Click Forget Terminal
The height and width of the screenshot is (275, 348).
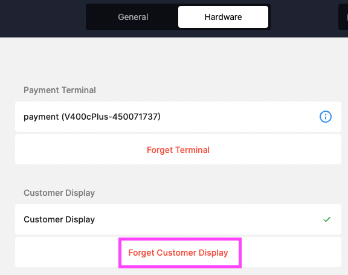pos(178,150)
